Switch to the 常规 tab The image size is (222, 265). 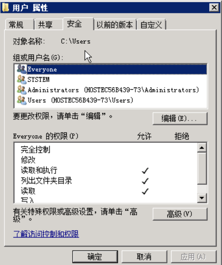pos(19,25)
